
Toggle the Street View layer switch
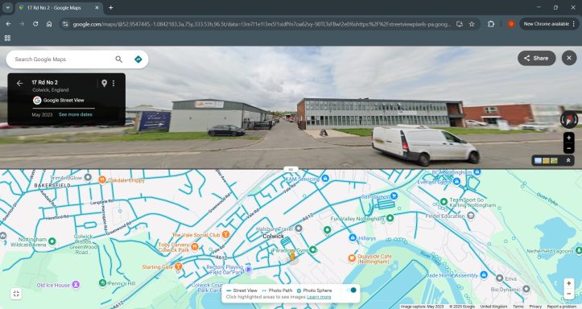coord(352,290)
